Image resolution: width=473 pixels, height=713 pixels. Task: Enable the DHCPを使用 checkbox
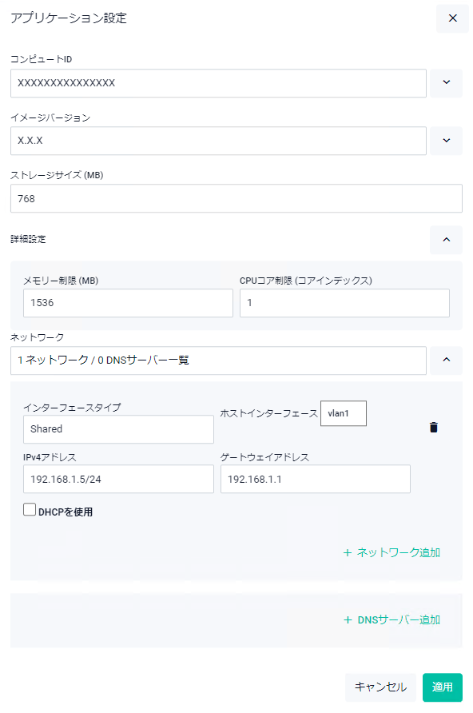coord(30,509)
